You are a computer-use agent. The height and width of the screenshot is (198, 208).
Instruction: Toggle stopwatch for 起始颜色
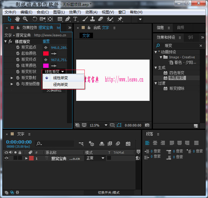(x=18, y=53)
